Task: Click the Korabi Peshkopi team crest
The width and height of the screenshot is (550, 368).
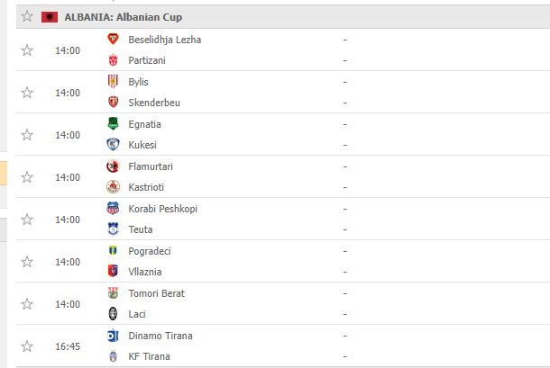Action: [113, 209]
